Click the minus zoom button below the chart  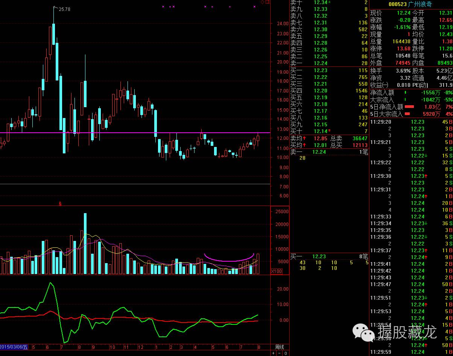coord(279,353)
